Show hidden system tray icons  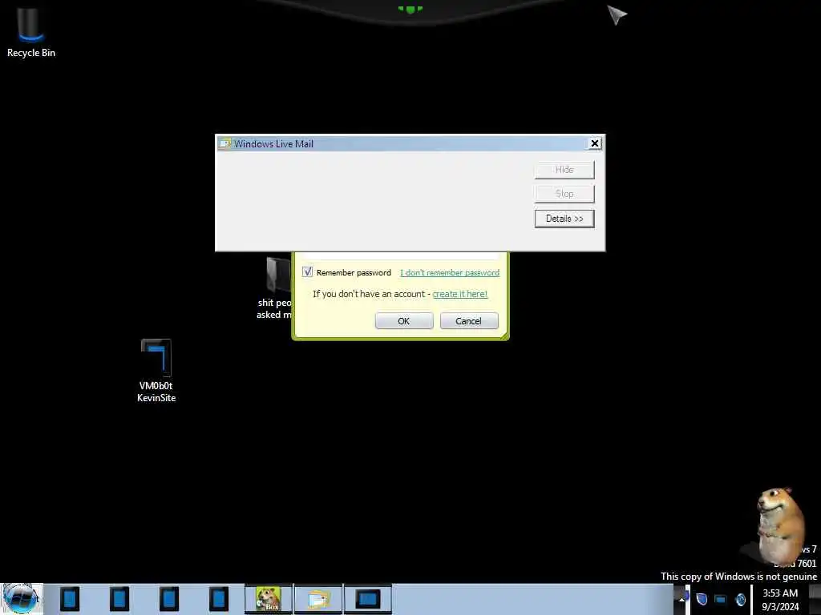[x=681, y=599]
